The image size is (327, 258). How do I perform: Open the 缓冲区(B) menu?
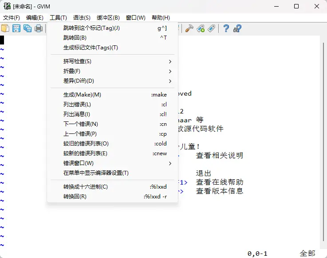(108, 18)
